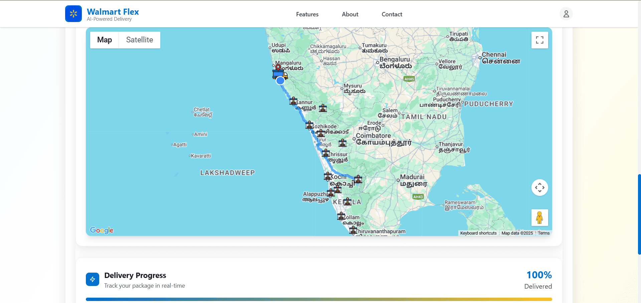Click the Walmart spark logo icon
Image resolution: width=641 pixels, height=303 pixels.
click(x=73, y=13)
